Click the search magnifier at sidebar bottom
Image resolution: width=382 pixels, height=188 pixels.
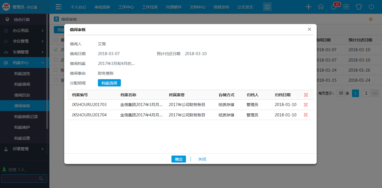[41, 178]
